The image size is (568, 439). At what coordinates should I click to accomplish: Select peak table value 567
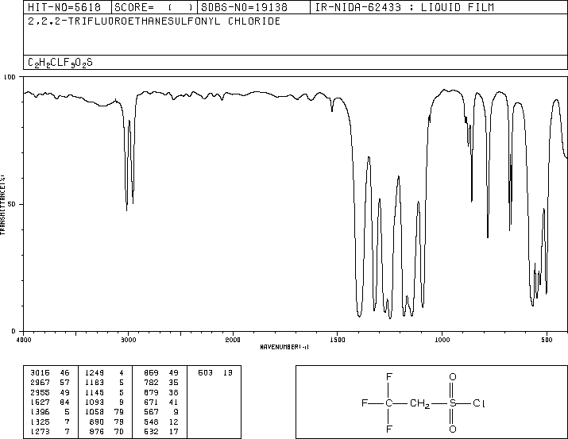pos(152,412)
